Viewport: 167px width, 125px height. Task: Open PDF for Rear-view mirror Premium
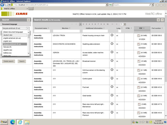[x=139, y=113]
